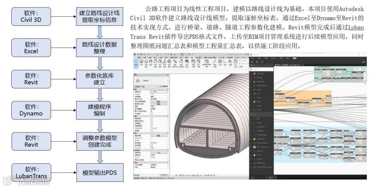Collapse Camera section in Properties

point(168,133)
